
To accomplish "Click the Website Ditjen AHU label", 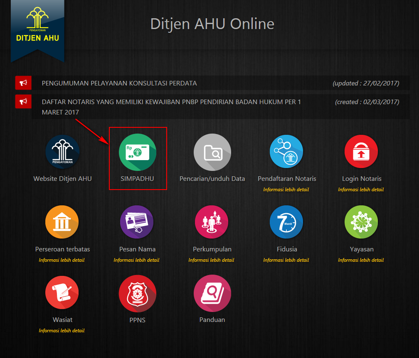I will pos(62,179).
